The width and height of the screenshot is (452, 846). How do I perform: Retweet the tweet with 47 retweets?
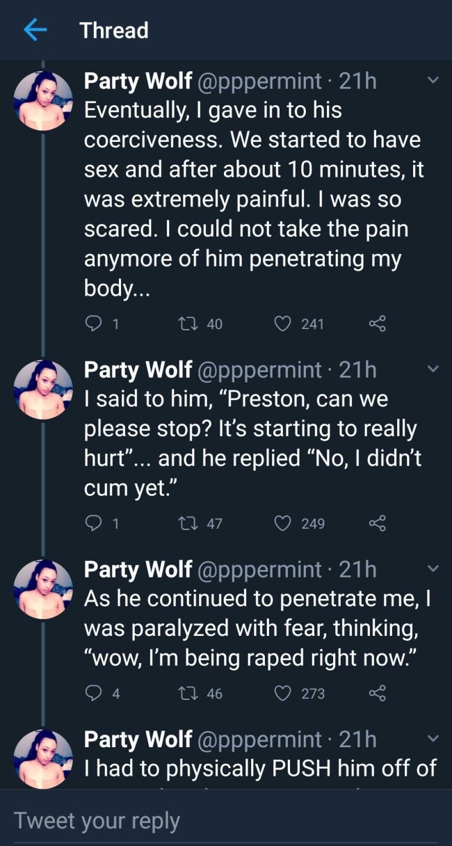188,523
